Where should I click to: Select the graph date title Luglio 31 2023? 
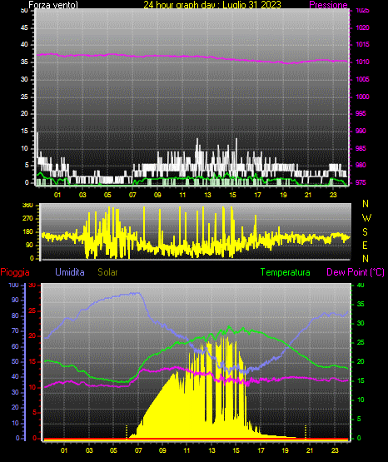click(x=251, y=5)
